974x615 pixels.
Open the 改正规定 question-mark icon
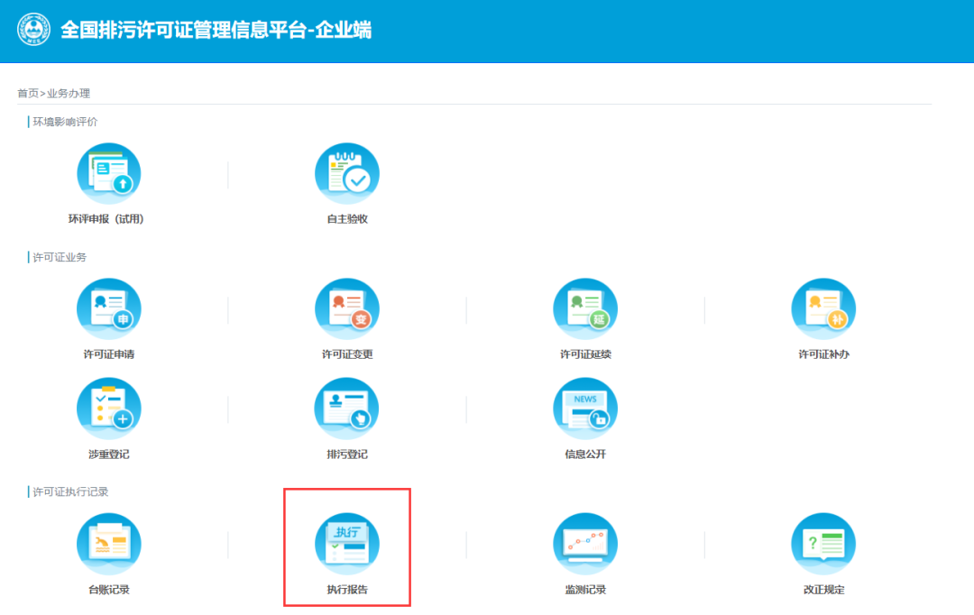(x=823, y=543)
